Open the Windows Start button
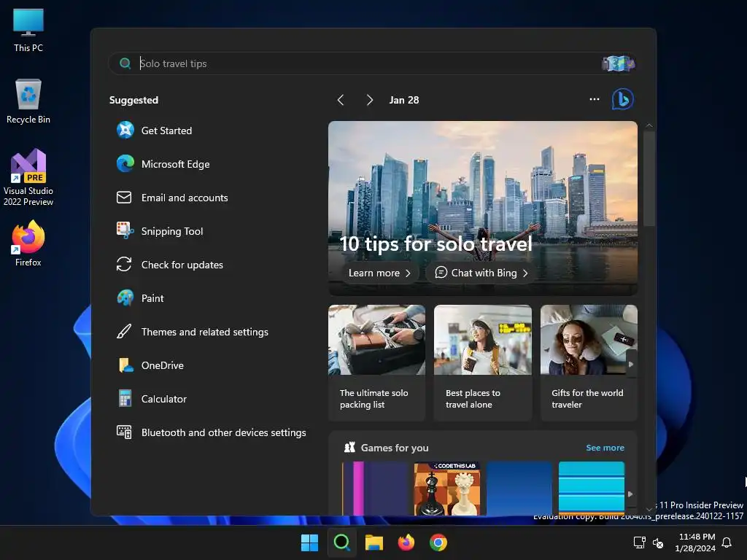Screen dimensions: 747x560 pos(309,542)
